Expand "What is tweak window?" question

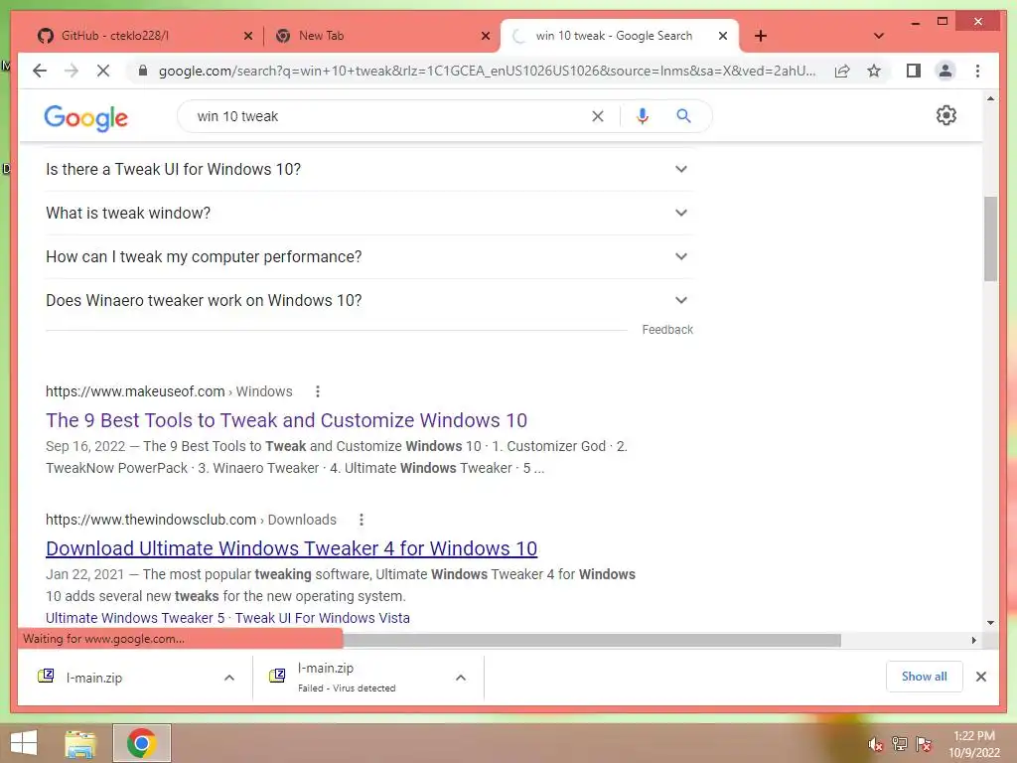click(369, 213)
